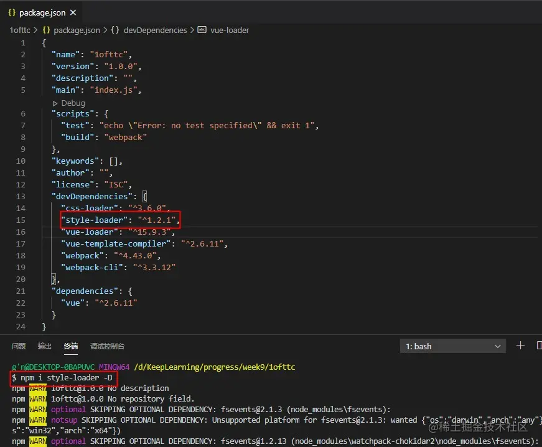The width and height of the screenshot is (542, 447).
Task: Click the 'npm i style-loader -D' terminal command
Action: tap(67, 377)
